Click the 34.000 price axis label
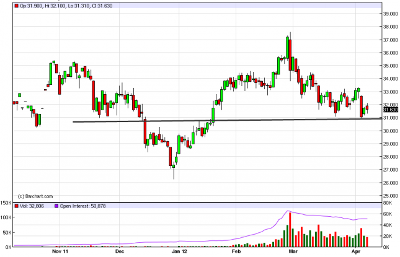 pyautogui.click(x=390, y=79)
